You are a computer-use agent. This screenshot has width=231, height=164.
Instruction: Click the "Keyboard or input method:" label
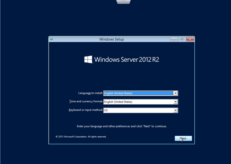[86, 110]
